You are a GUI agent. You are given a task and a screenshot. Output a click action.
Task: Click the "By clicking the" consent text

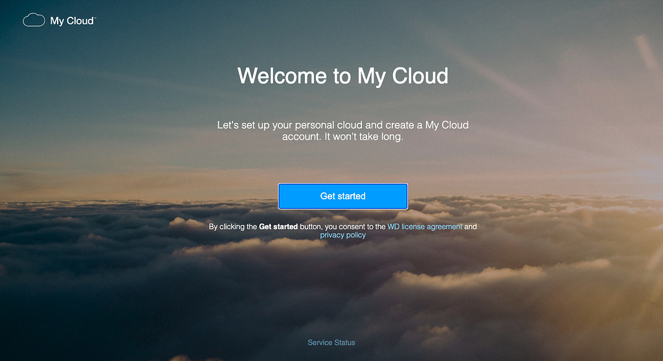tap(233, 227)
